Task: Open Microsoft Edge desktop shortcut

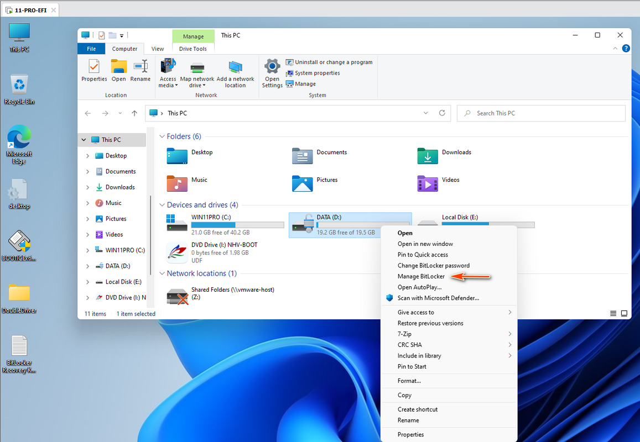Action: 19,144
